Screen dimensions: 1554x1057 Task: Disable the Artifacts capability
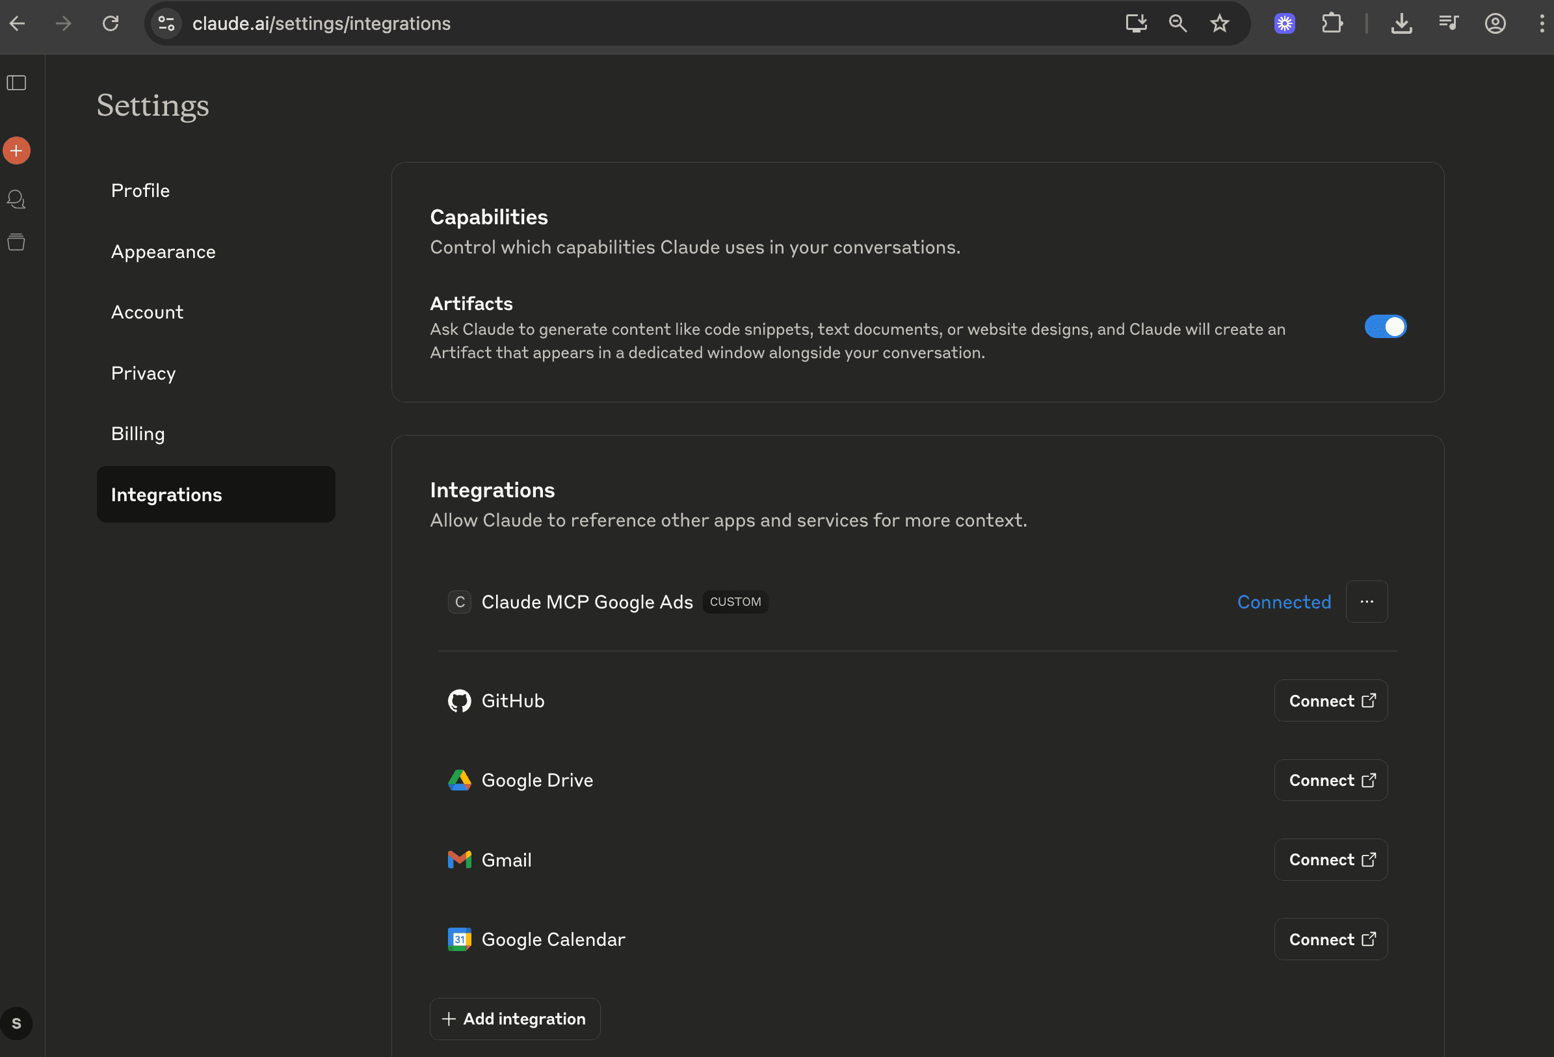[1386, 327]
